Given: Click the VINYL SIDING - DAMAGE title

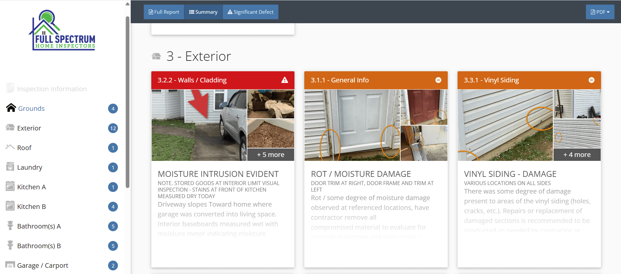Looking at the screenshot, I should (x=510, y=174).
